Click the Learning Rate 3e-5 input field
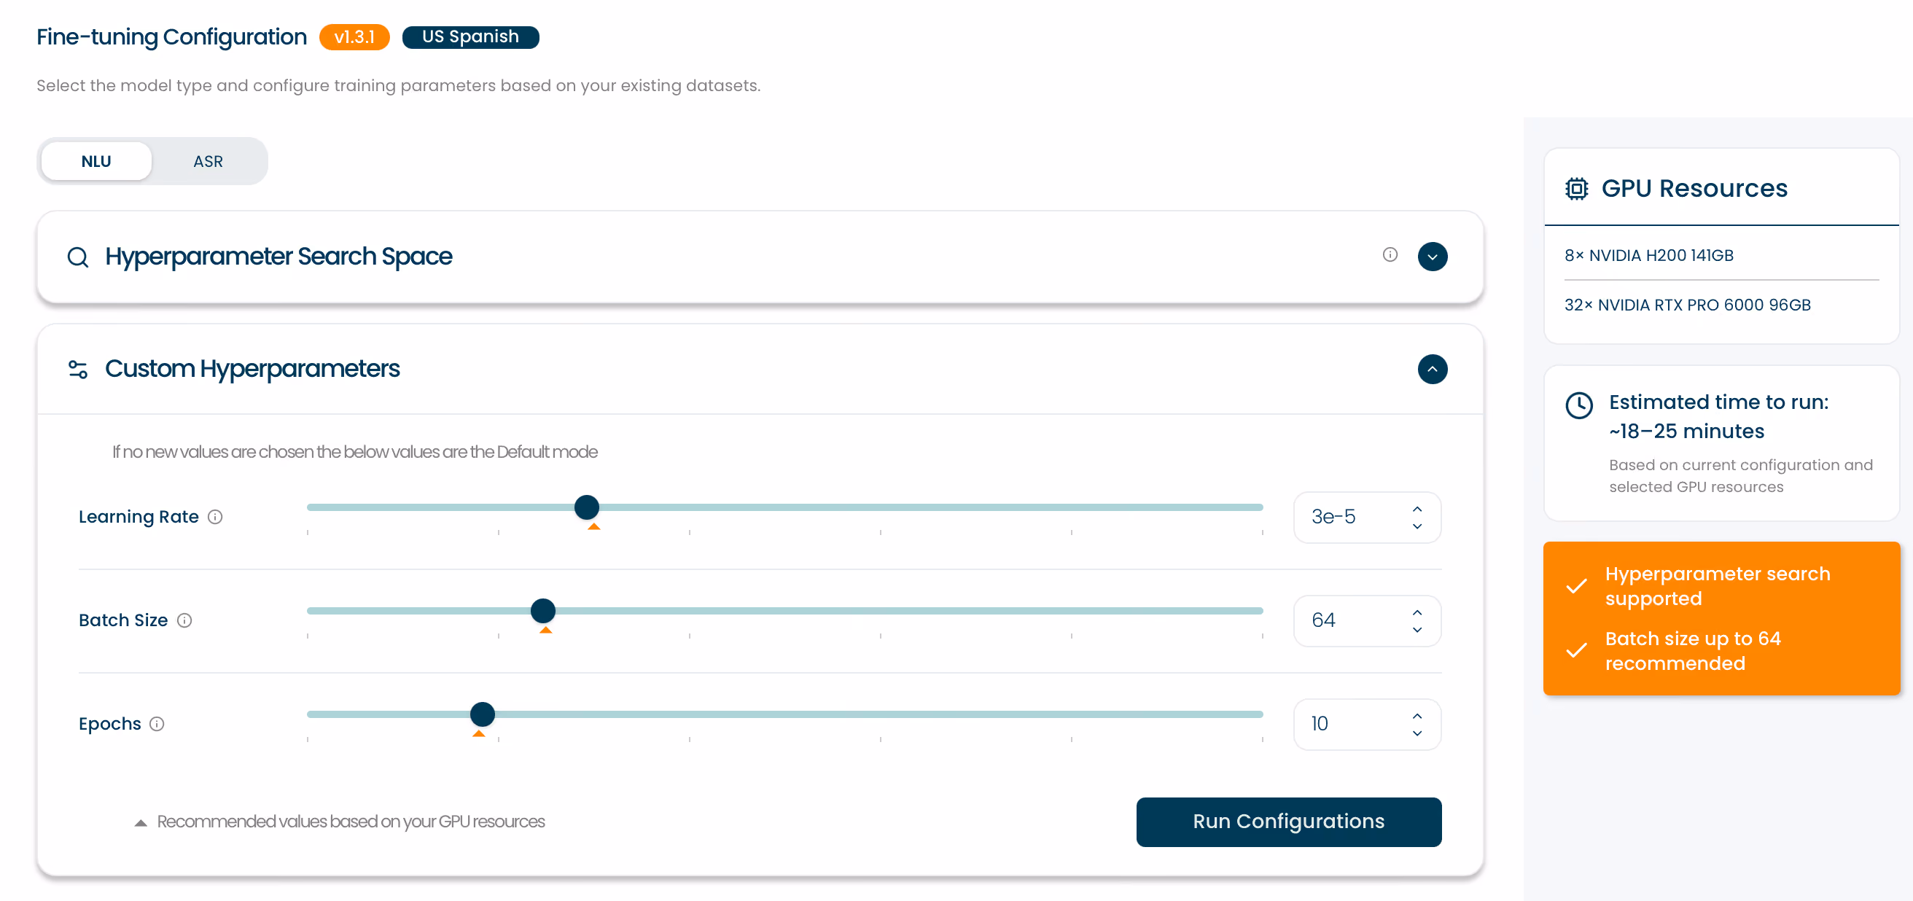 click(1366, 516)
